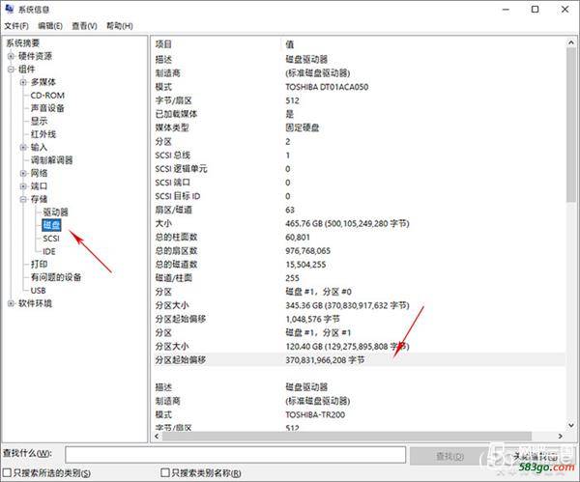Collapse the 存储 tree node
The height and width of the screenshot is (482, 580).
(23, 199)
